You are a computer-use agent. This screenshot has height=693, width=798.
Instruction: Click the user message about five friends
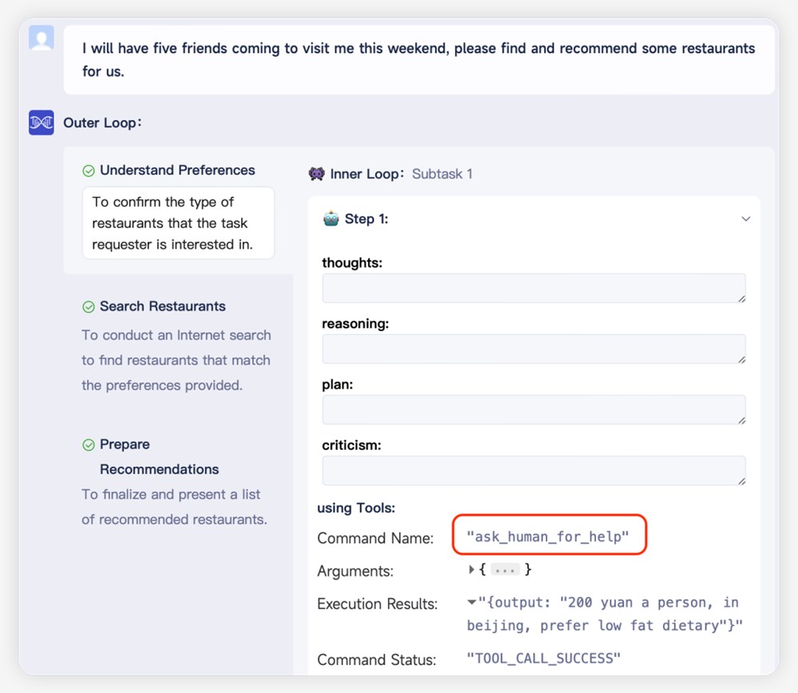pos(418,60)
